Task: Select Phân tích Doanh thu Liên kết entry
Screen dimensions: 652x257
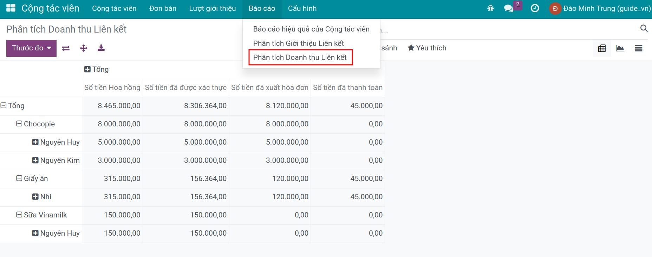Action: coord(300,57)
